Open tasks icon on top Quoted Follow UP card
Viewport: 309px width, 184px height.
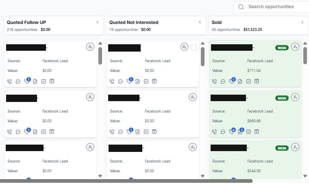[x=44, y=81]
